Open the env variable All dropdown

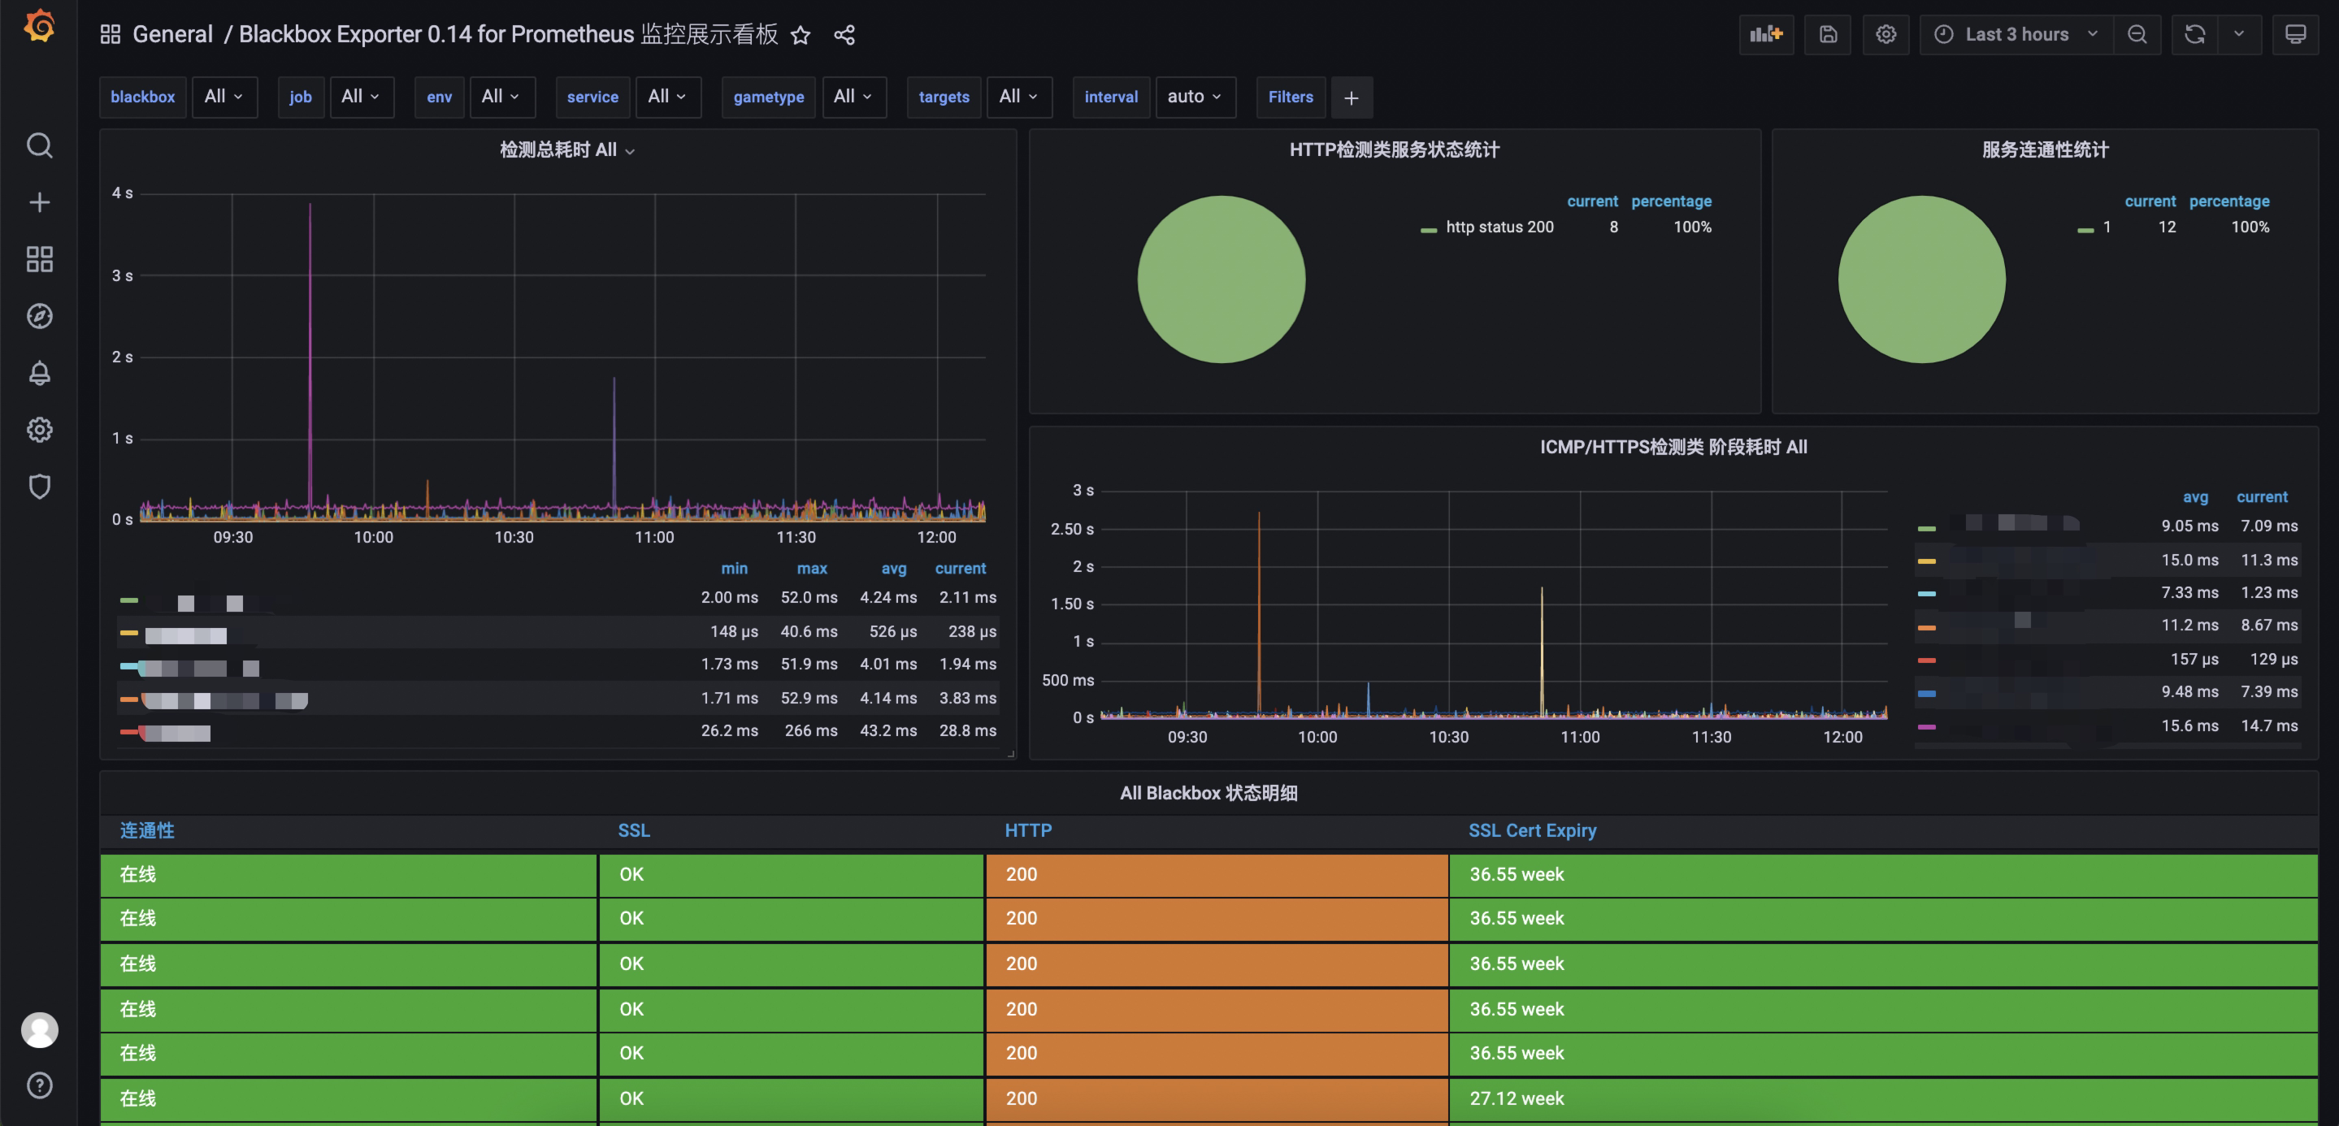click(501, 97)
